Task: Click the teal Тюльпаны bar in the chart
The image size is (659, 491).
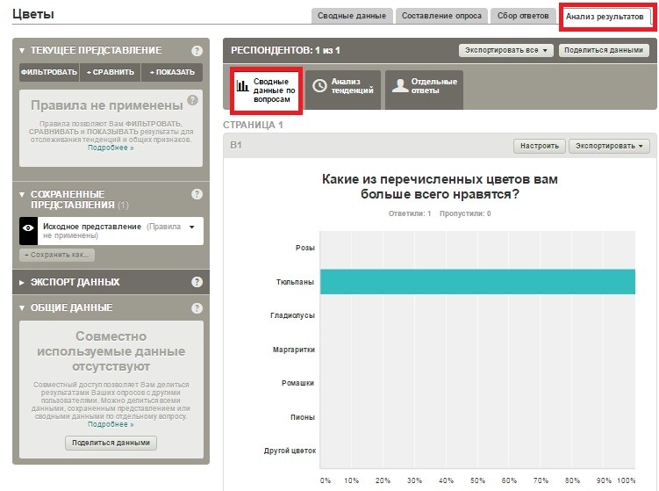Action: coord(476,282)
